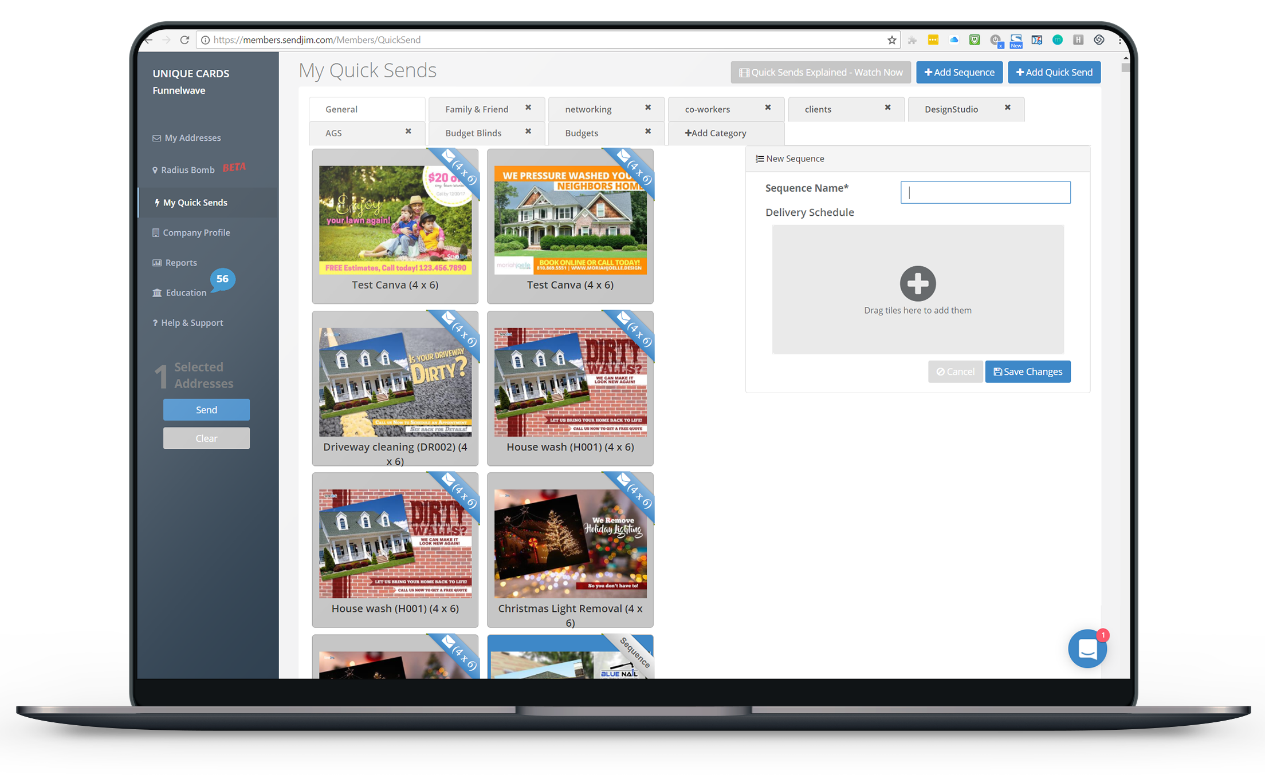The height and width of the screenshot is (775, 1265).
Task: Select the Test Canva lawn estimate card
Action: click(x=395, y=227)
